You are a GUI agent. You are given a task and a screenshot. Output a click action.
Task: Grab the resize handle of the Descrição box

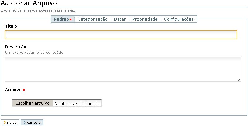pos(239,80)
